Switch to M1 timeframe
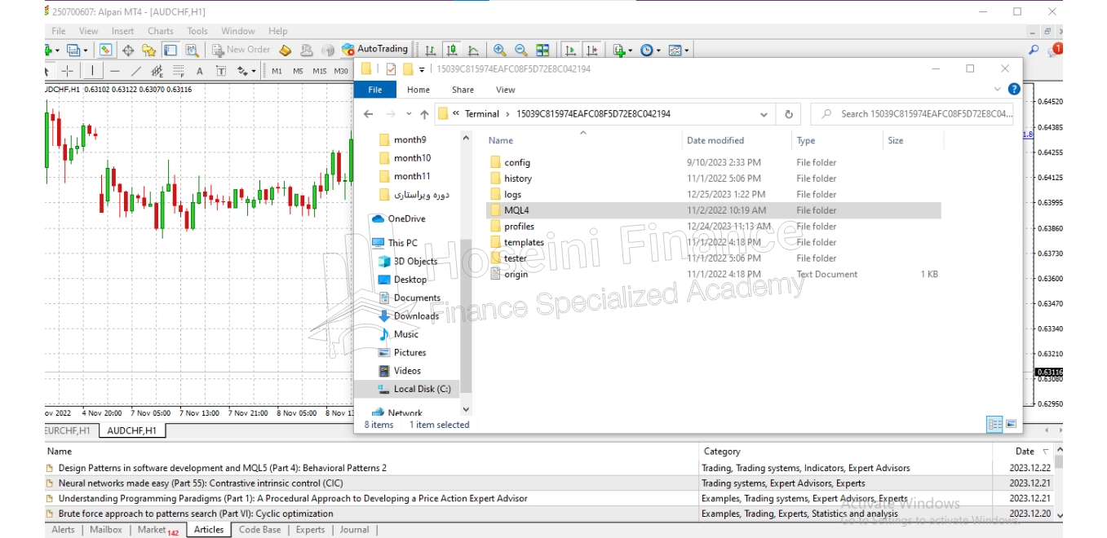Screen dimensions: 1107x538 point(277,71)
